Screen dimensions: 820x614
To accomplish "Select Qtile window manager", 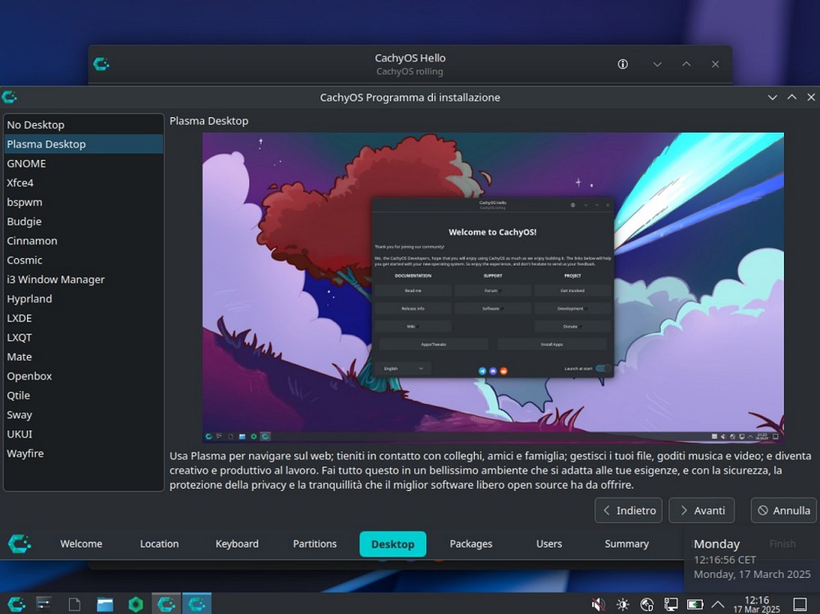I will [x=84, y=396].
